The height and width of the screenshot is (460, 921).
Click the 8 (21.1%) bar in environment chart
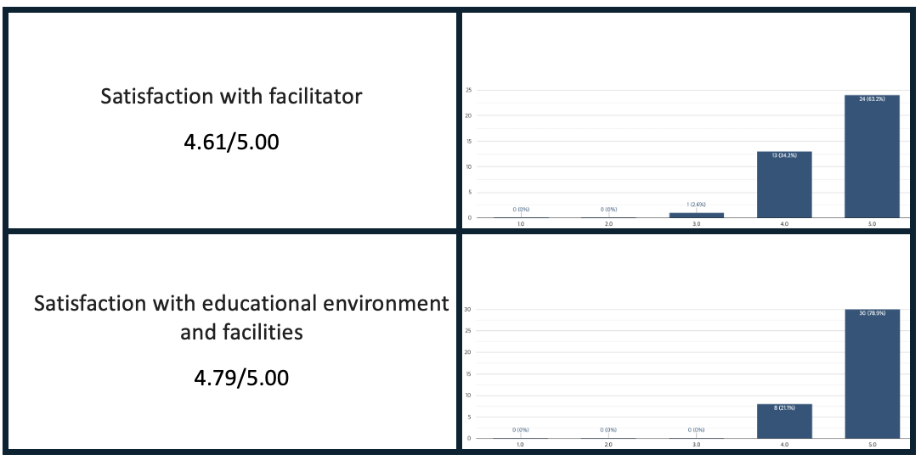point(784,421)
